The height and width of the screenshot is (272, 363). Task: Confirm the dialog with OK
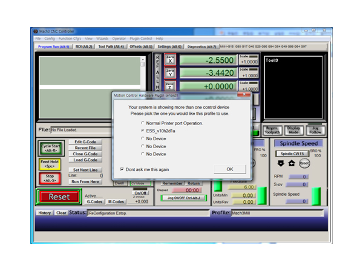click(229, 169)
